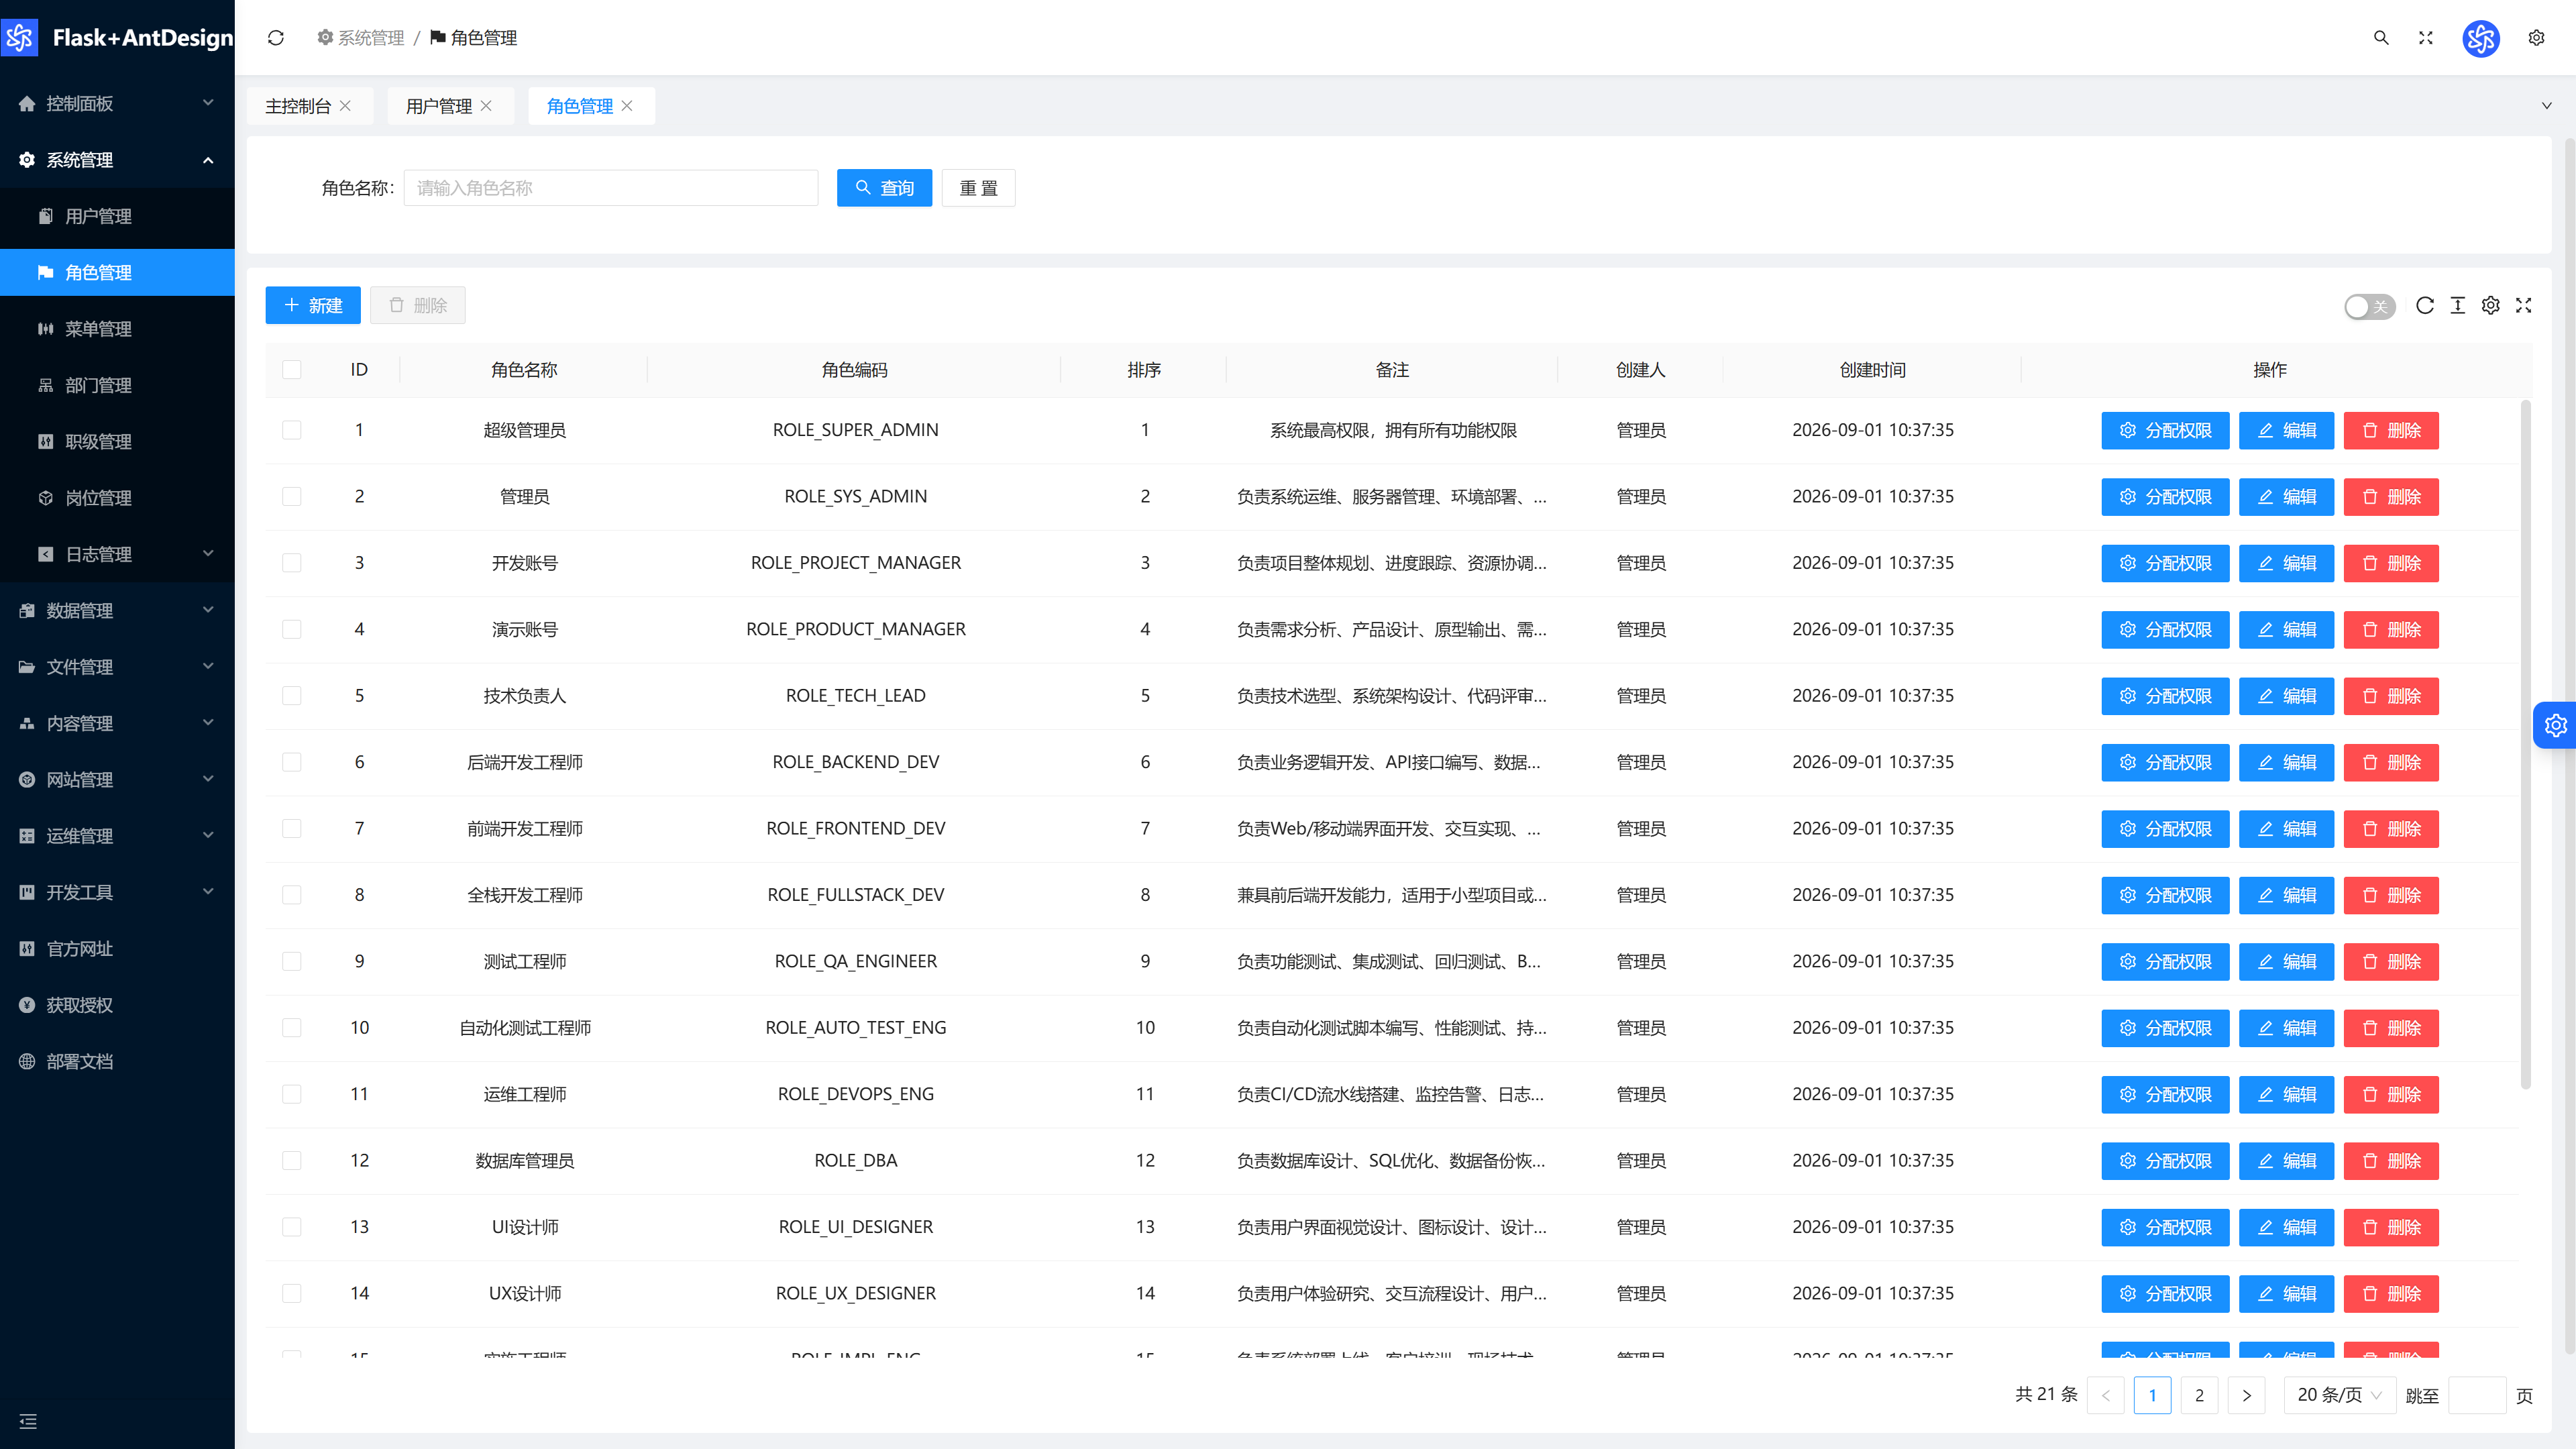The image size is (2576, 1449).
Task: Toggle the table switch labeled 关
Action: coord(2369,307)
